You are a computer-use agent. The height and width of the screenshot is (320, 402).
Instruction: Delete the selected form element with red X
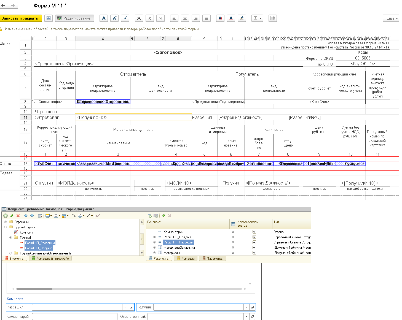pyautogui.click(x=18, y=216)
